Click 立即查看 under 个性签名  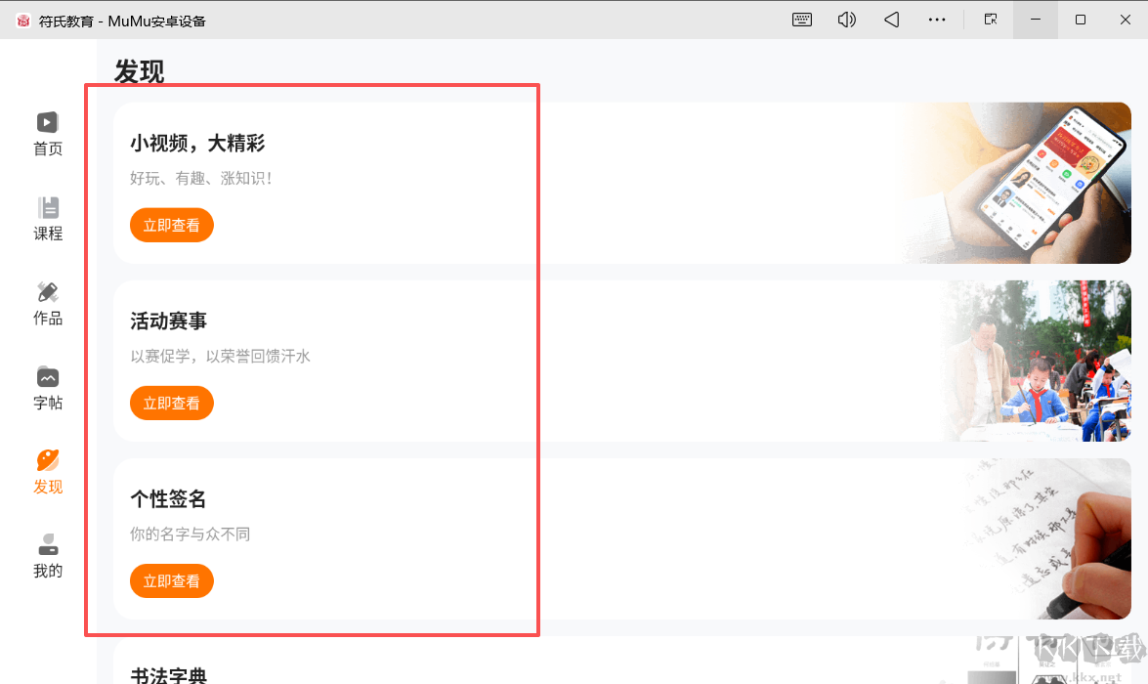pyautogui.click(x=172, y=580)
